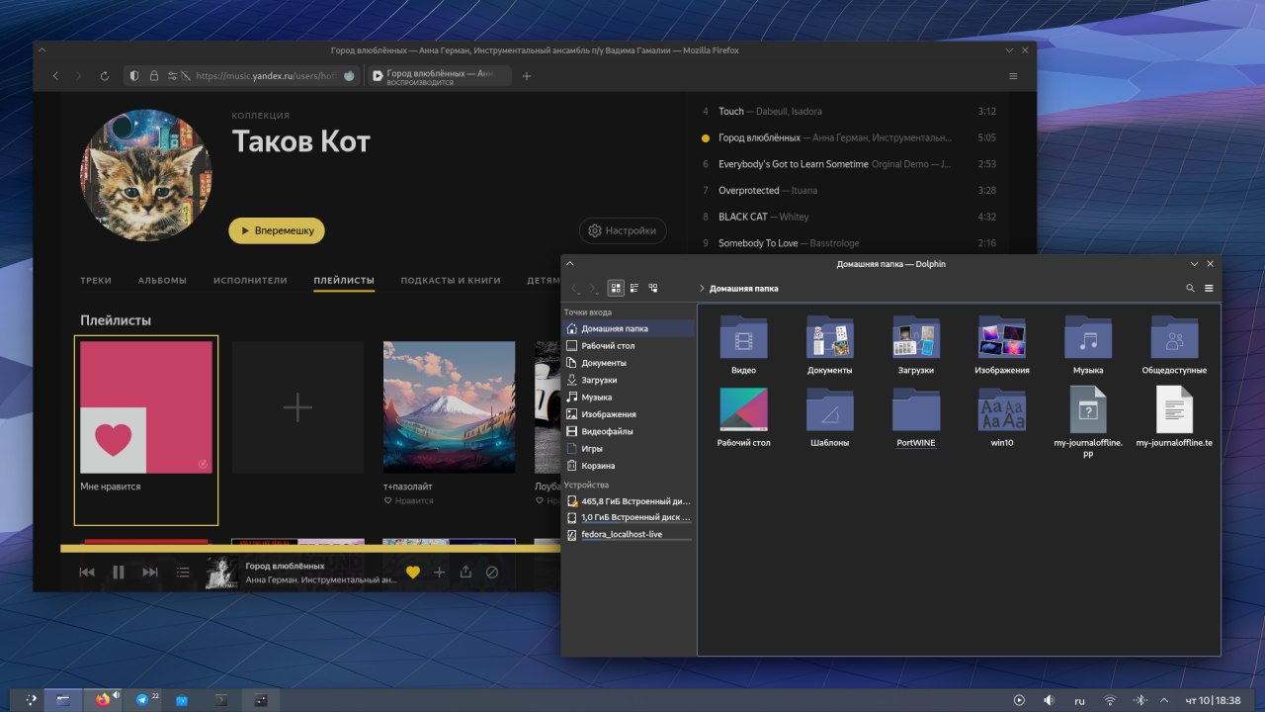This screenshot has height=712, width=1265.
Task: Open the Исполнители tab
Action: (x=250, y=281)
